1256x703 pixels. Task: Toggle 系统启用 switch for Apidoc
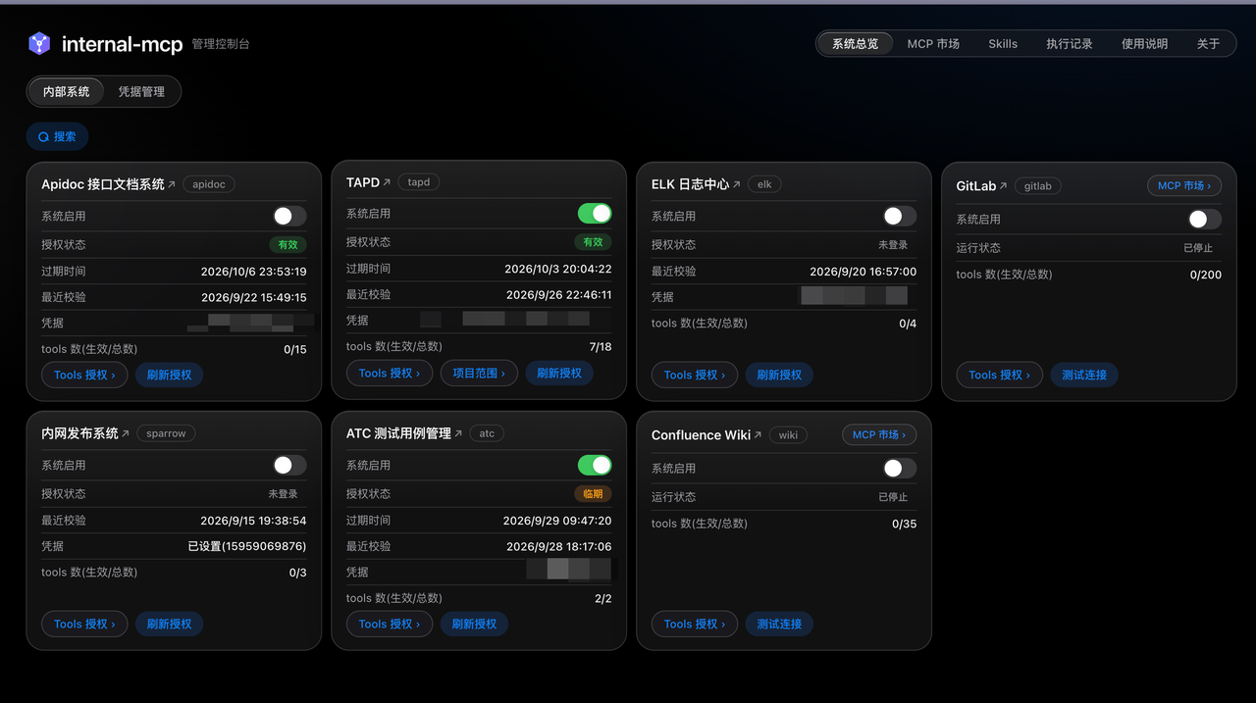(x=289, y=216)
